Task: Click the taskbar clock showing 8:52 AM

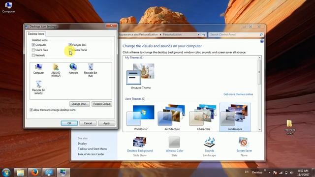Action: coord(303,173)
